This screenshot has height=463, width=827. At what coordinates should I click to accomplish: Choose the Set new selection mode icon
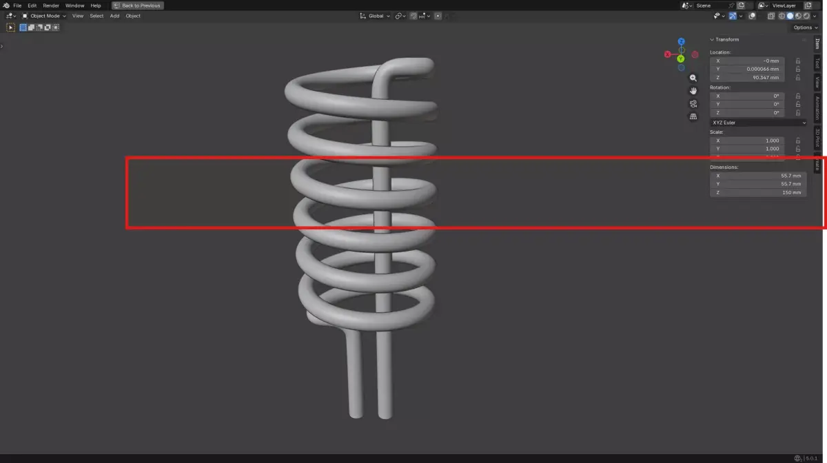click(23, 28)
